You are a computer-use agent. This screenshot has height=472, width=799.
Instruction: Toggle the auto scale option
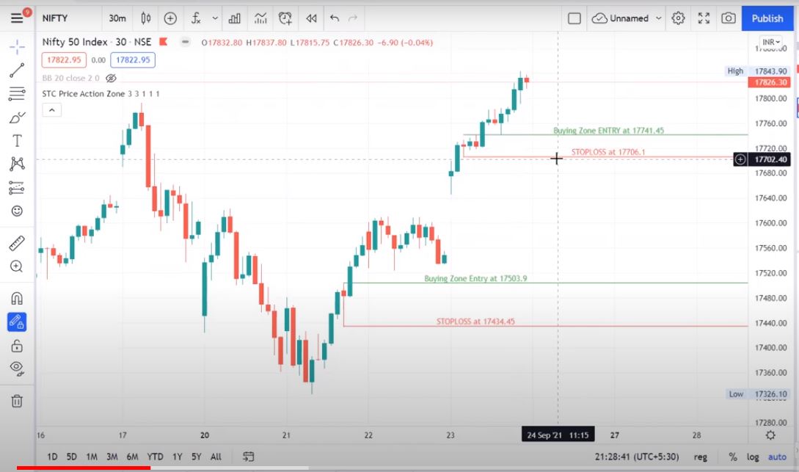point(776,457)
